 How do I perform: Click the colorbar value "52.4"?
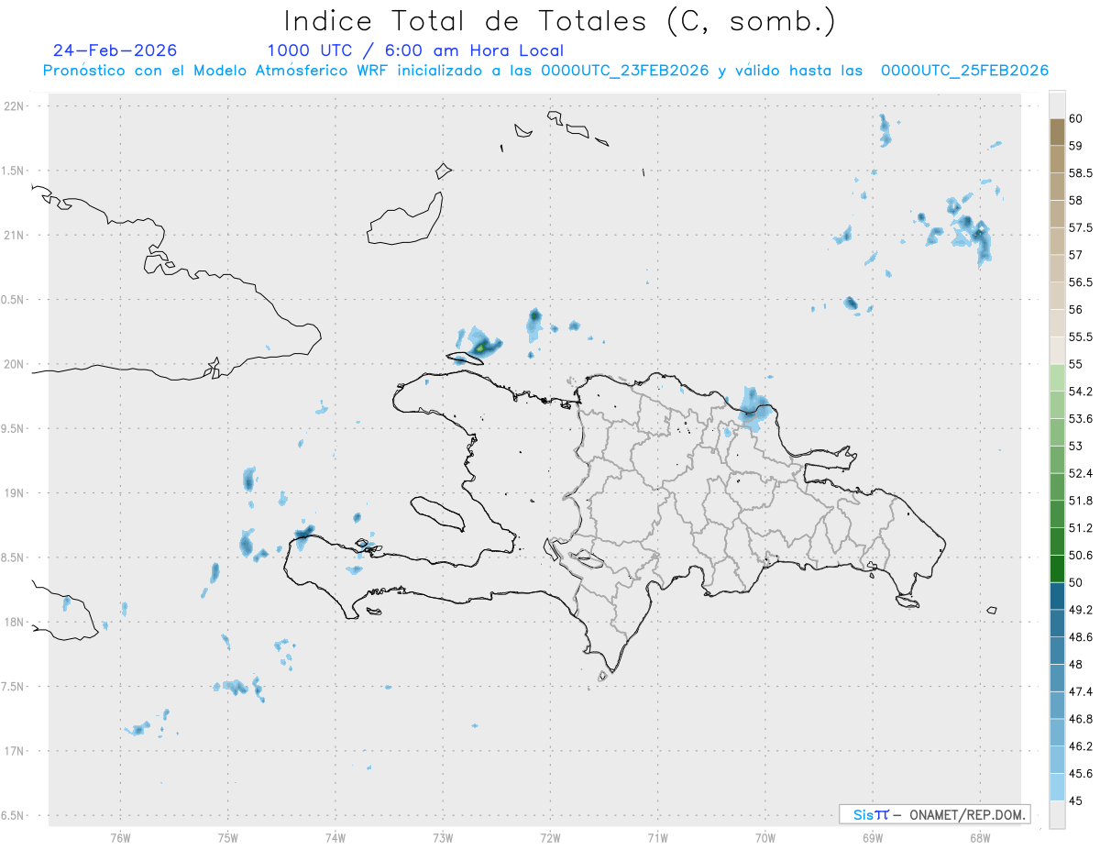point(1081,473)
